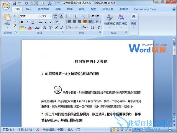177x133 pixels.
Task: Copy the selection in clipboard group
Action: (x=14, y=20)
